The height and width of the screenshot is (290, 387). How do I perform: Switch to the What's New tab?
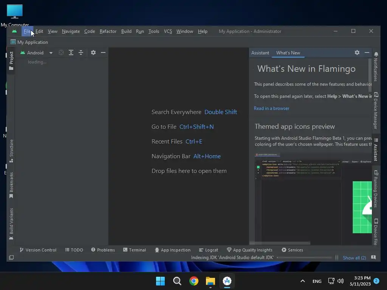tap(288, 53)
